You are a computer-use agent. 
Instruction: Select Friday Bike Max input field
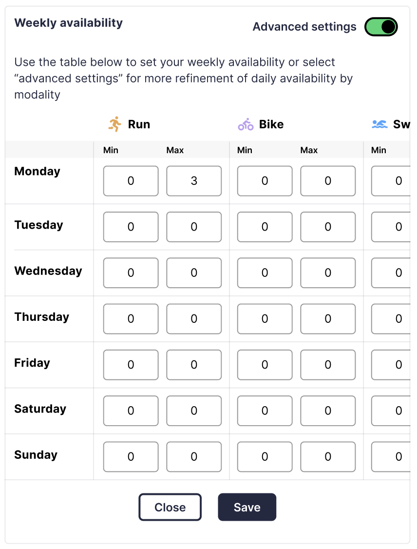(328, 365)
